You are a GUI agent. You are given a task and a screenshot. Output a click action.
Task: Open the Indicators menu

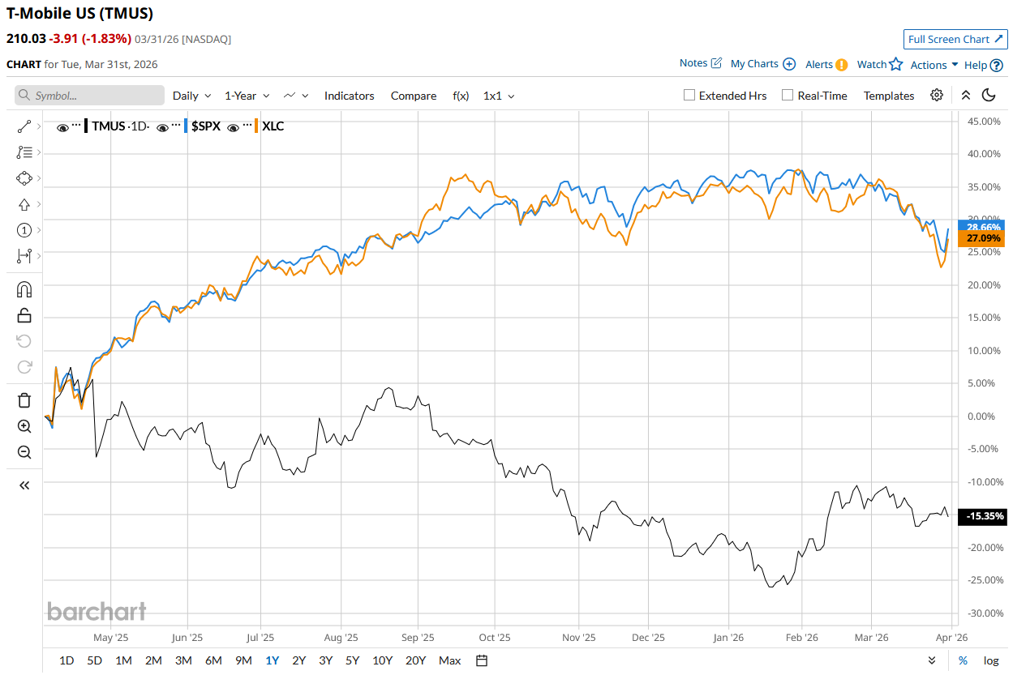pos(349,96)
